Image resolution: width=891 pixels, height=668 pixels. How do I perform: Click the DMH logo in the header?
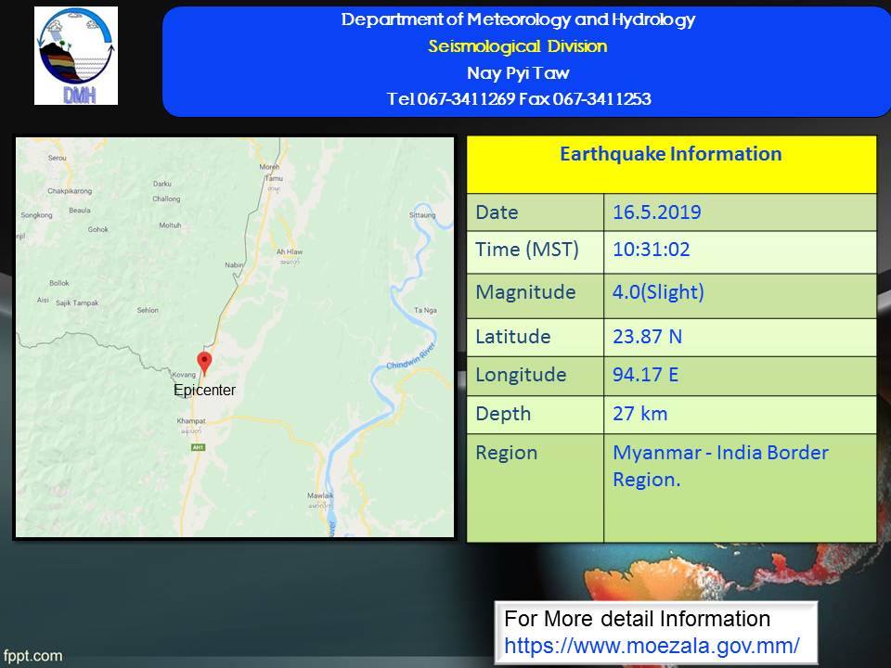pyautogui.click(x=76, y=56)
